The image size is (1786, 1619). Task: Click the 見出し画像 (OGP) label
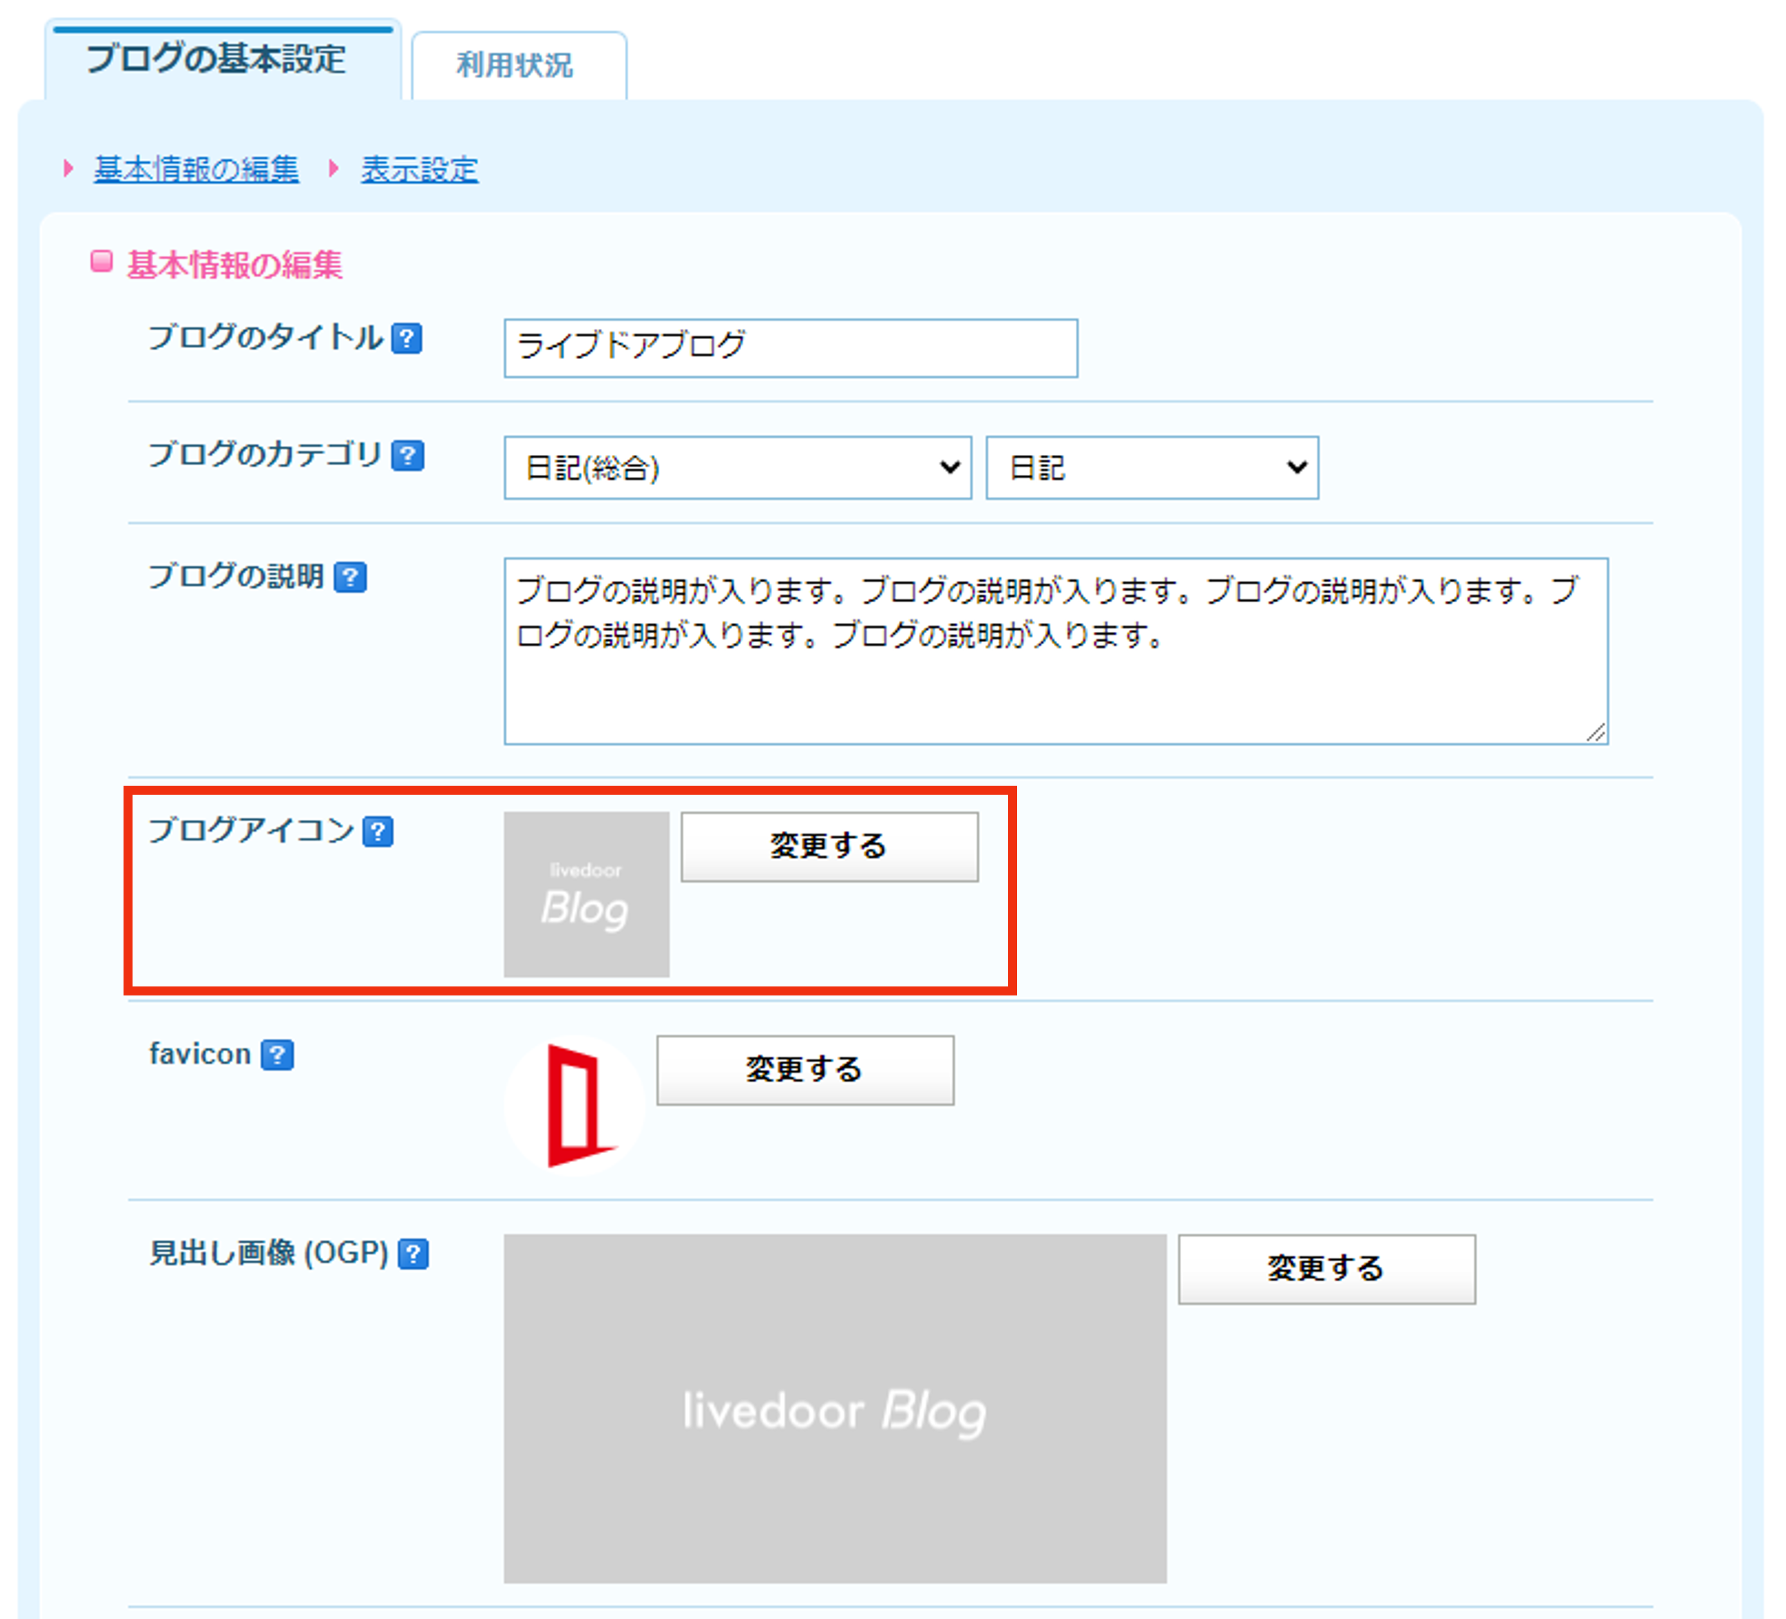[x=270, y=1253]
